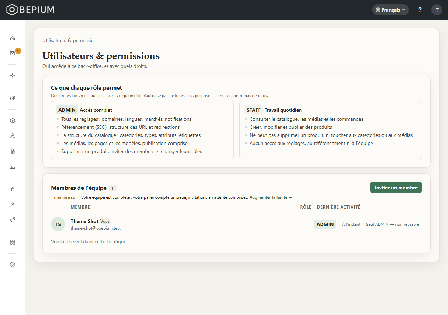The image size is (448, 315).
Task: Open the four-squares grid icon
Action: pyautogui.click(x=13, y=242)
